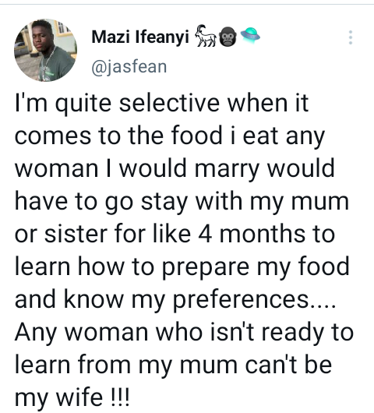The image size is (374, 413).
Task: Click the closing words "my wife"
Action: (x=58, y=398)
